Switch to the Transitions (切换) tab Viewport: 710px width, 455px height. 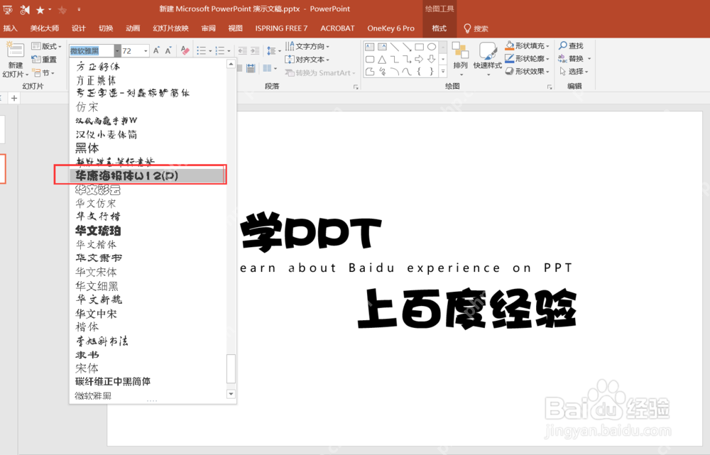[106, 28]
